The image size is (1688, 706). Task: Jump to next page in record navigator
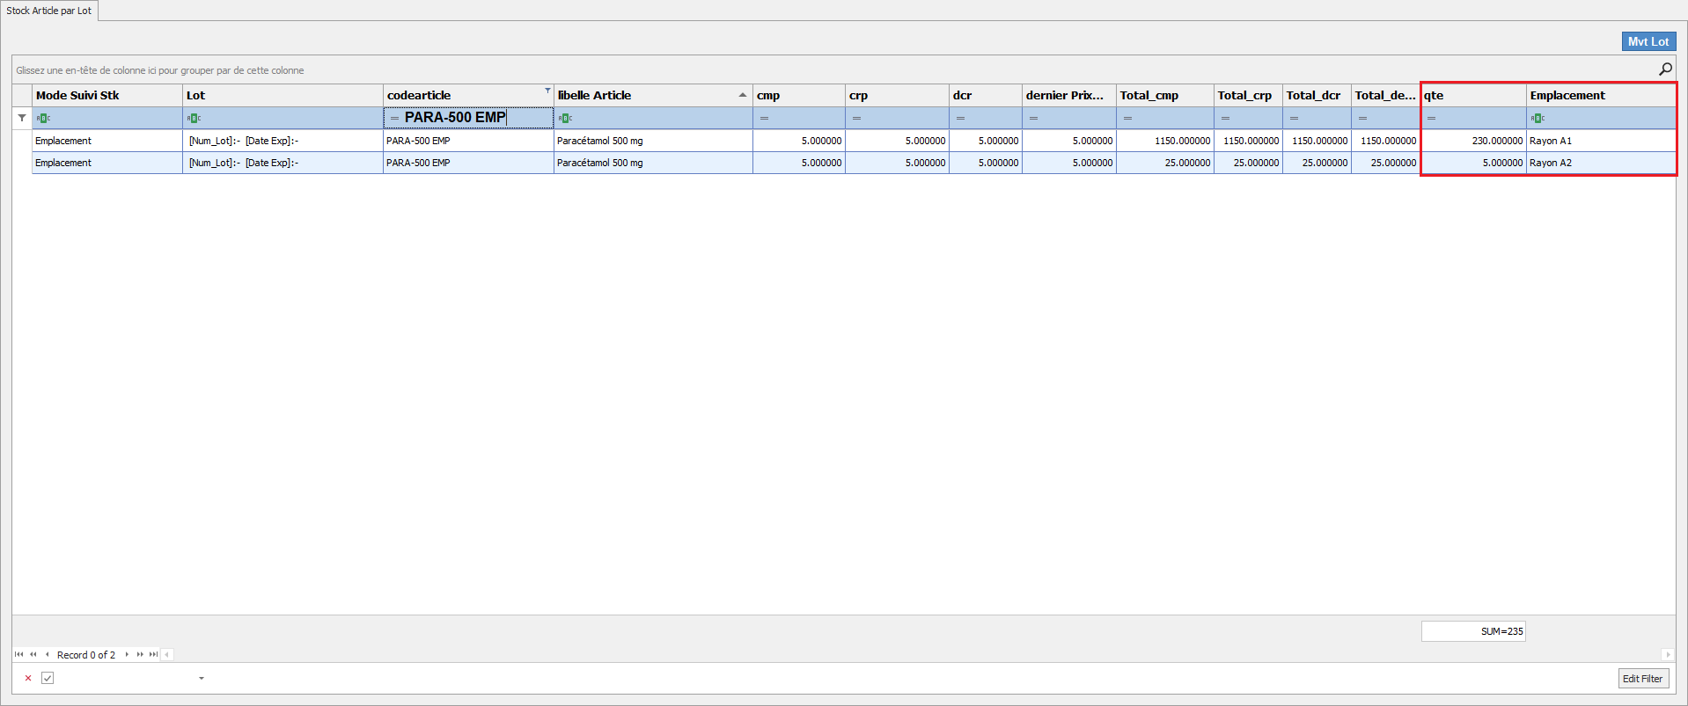[140, 654]
